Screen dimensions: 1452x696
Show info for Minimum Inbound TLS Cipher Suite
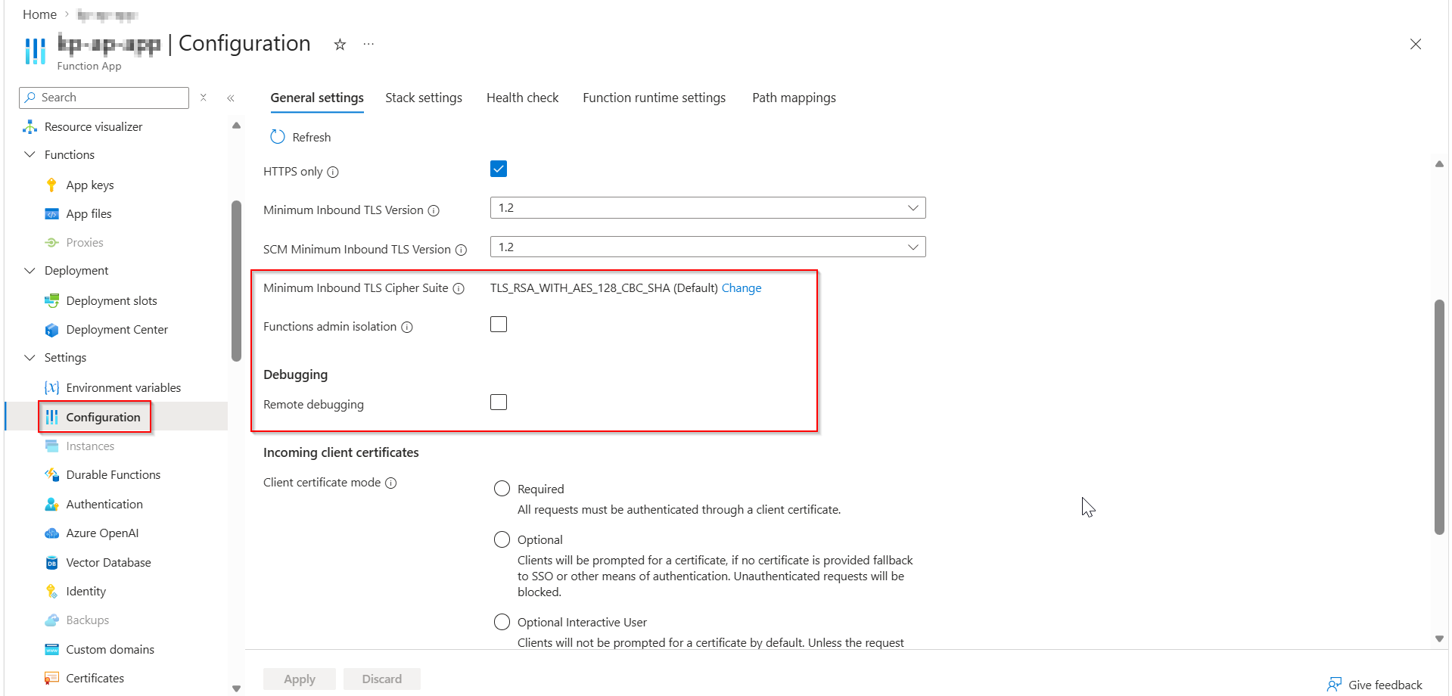tap(459, 288)
